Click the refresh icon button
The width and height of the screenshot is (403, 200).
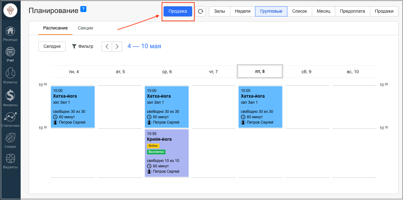pyautogui.click(x=200, y=11)
